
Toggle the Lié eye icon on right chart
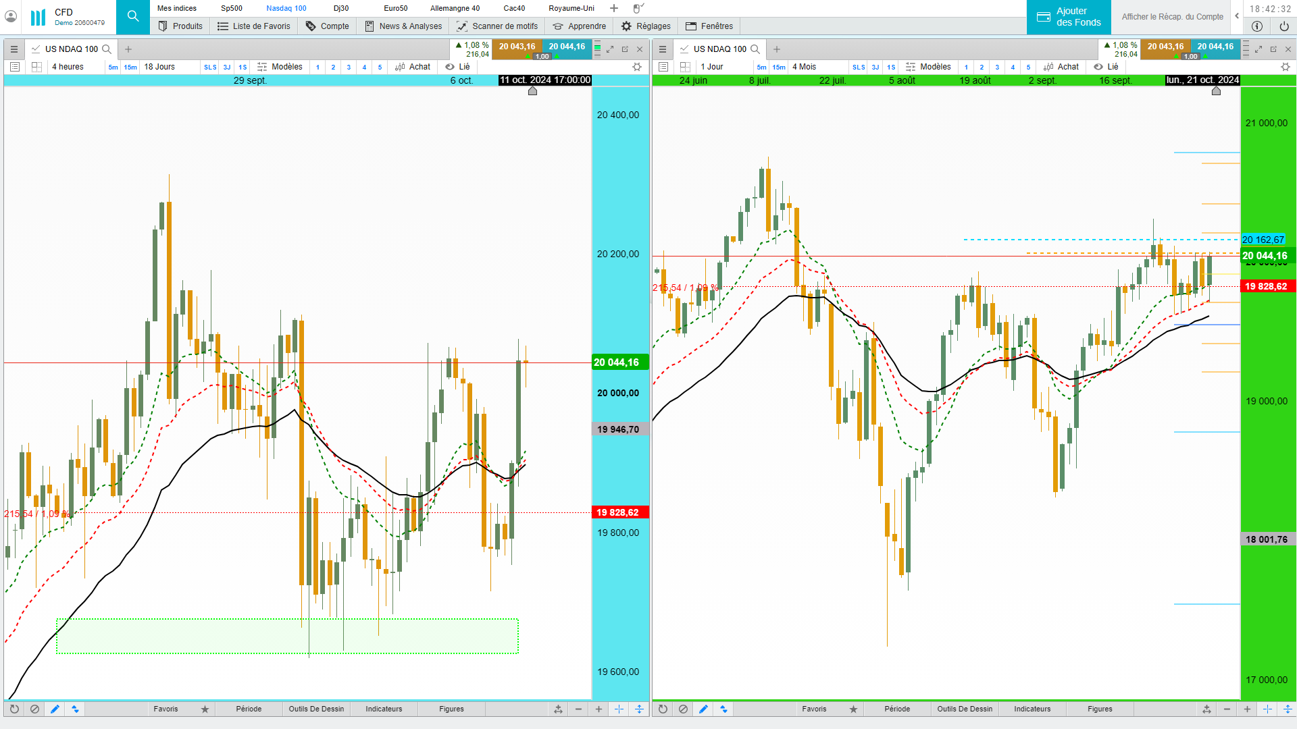coord(1098,67)
